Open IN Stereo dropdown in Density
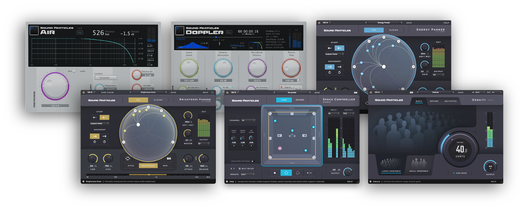Viewport: 524px width, 209px height. (x=480, y=92)
